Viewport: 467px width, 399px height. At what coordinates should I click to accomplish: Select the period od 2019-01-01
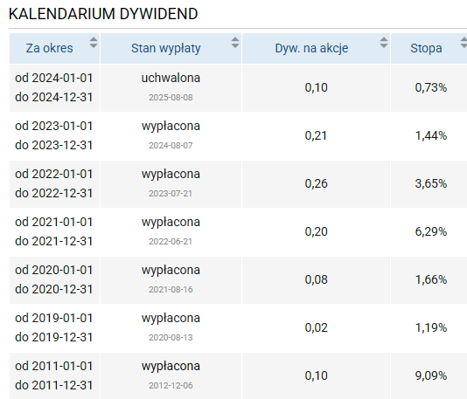coord(54,318)
